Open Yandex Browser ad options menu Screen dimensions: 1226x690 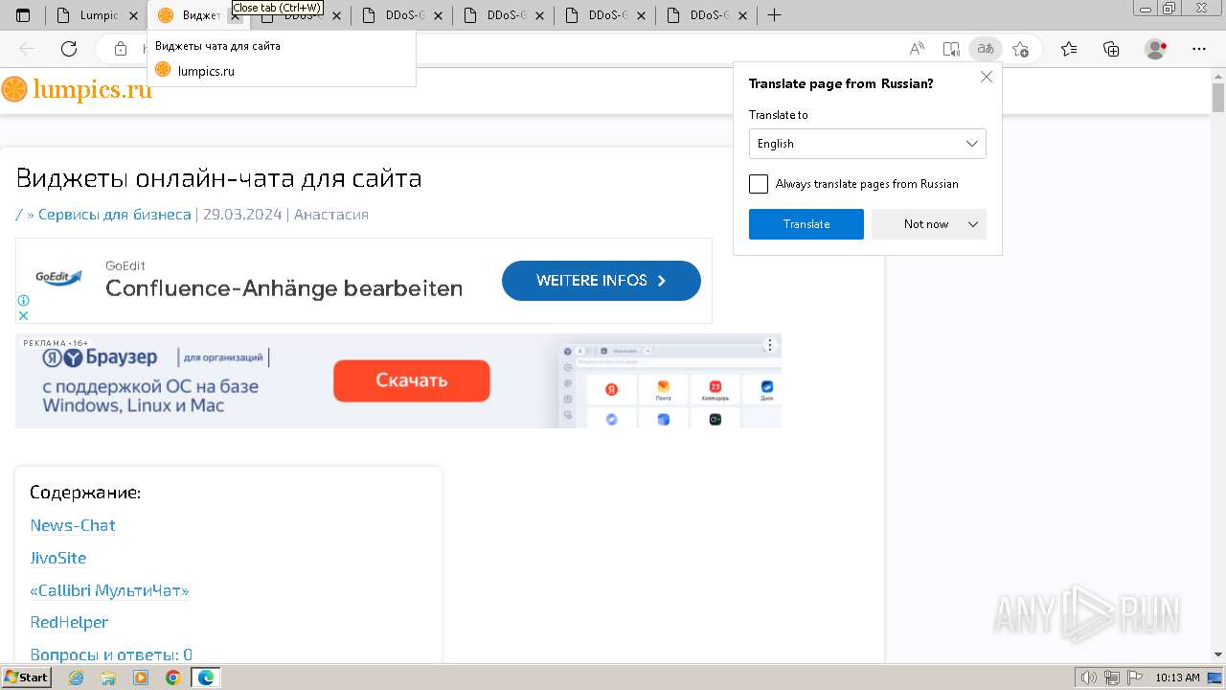769,345
